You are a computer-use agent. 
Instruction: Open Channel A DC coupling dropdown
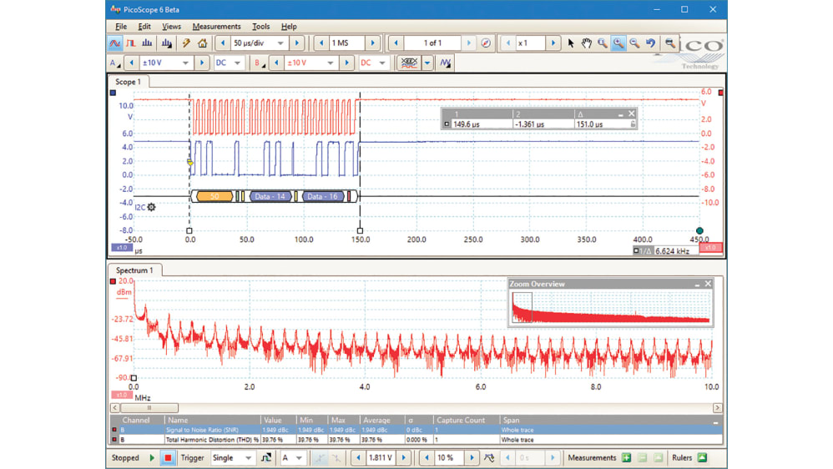[x=238, y=63]
